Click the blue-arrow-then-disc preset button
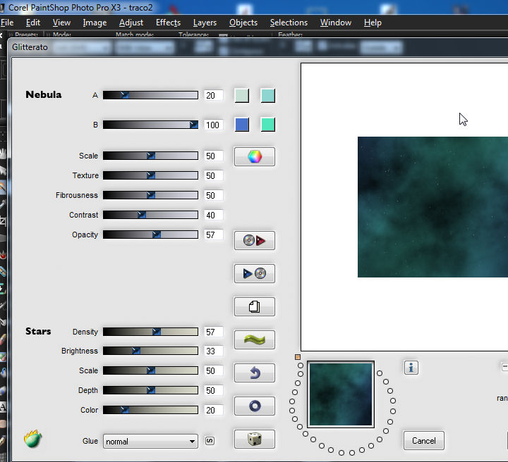 tap(255, 273)
